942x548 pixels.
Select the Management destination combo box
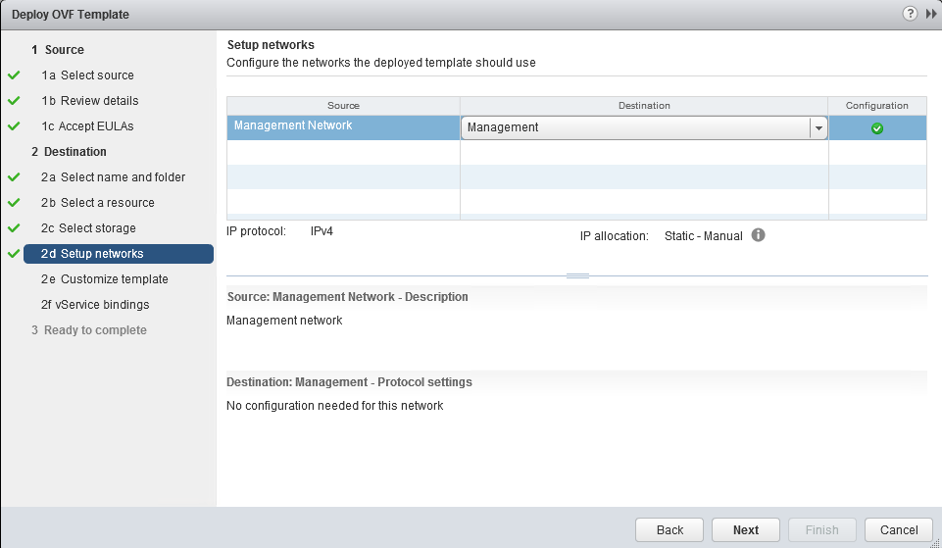(635, 127)
